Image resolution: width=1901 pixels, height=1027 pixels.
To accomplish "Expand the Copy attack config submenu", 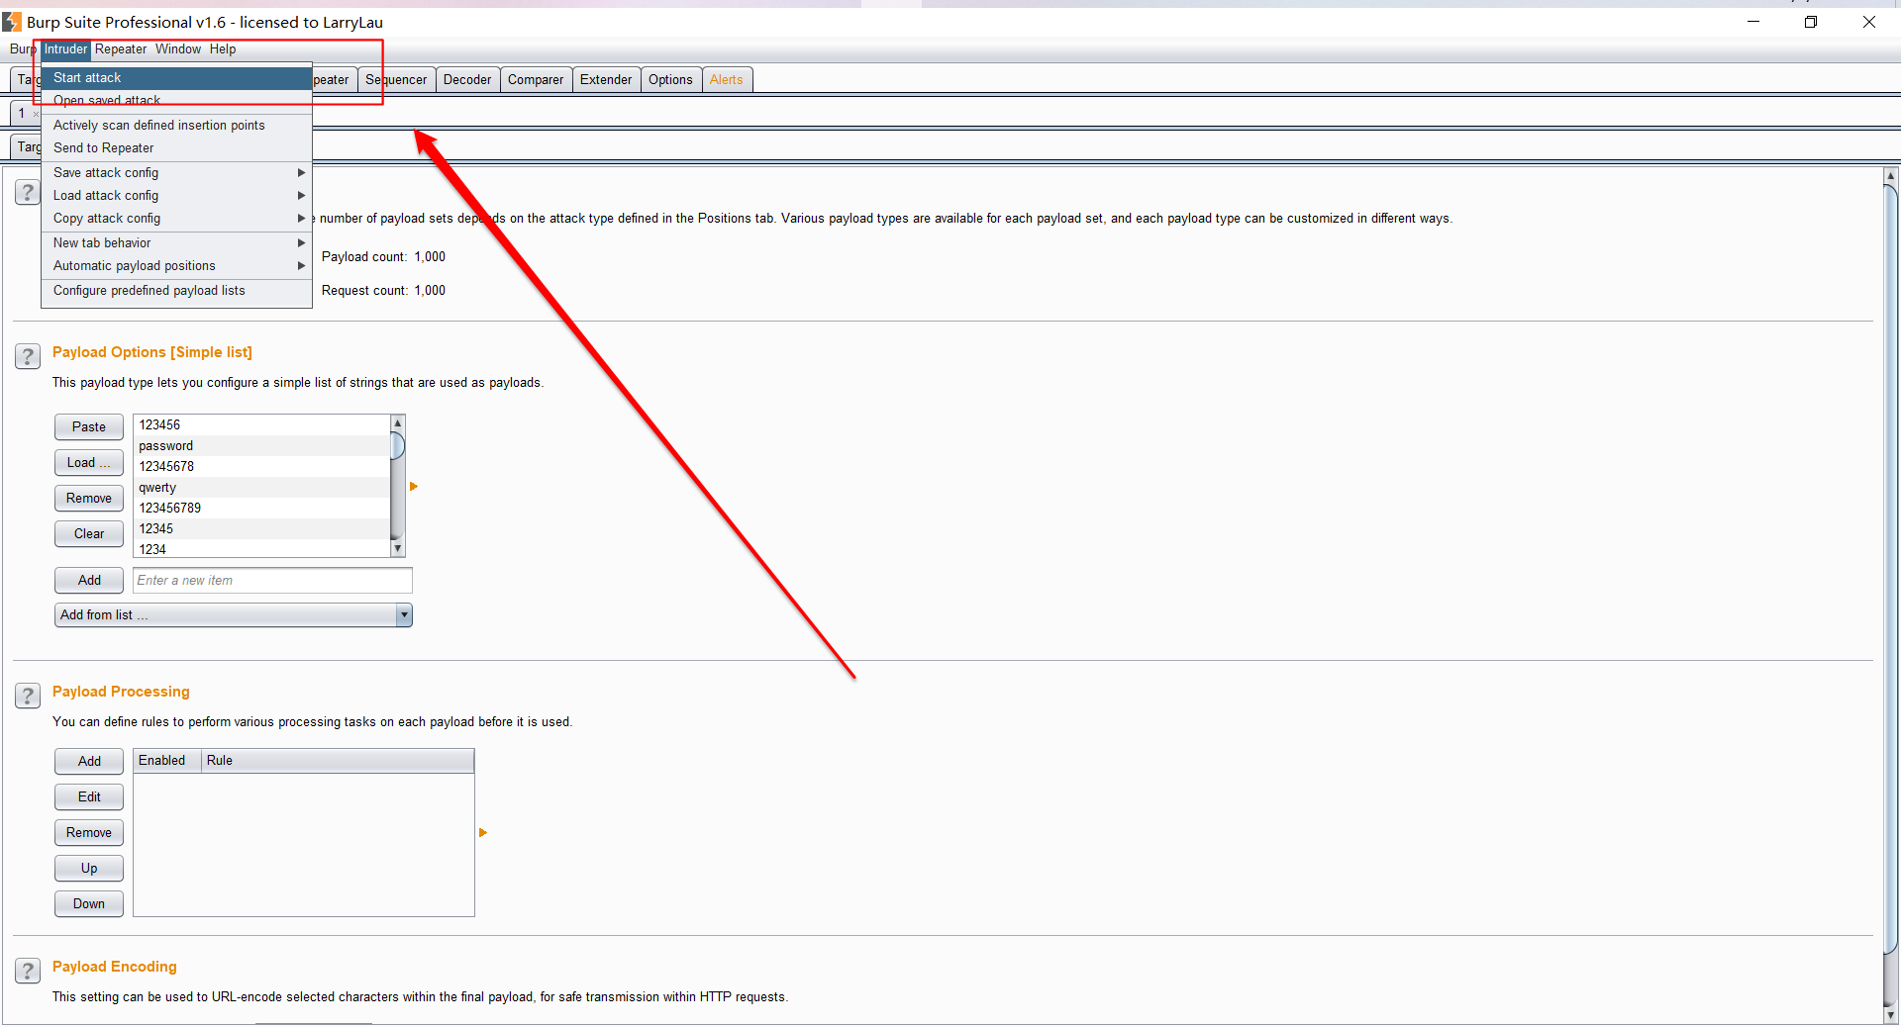I will (176, 218).
